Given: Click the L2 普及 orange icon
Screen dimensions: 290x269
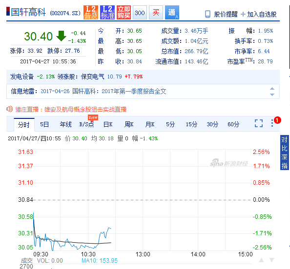Looking at the screenshot, I should tap(91, 13).
